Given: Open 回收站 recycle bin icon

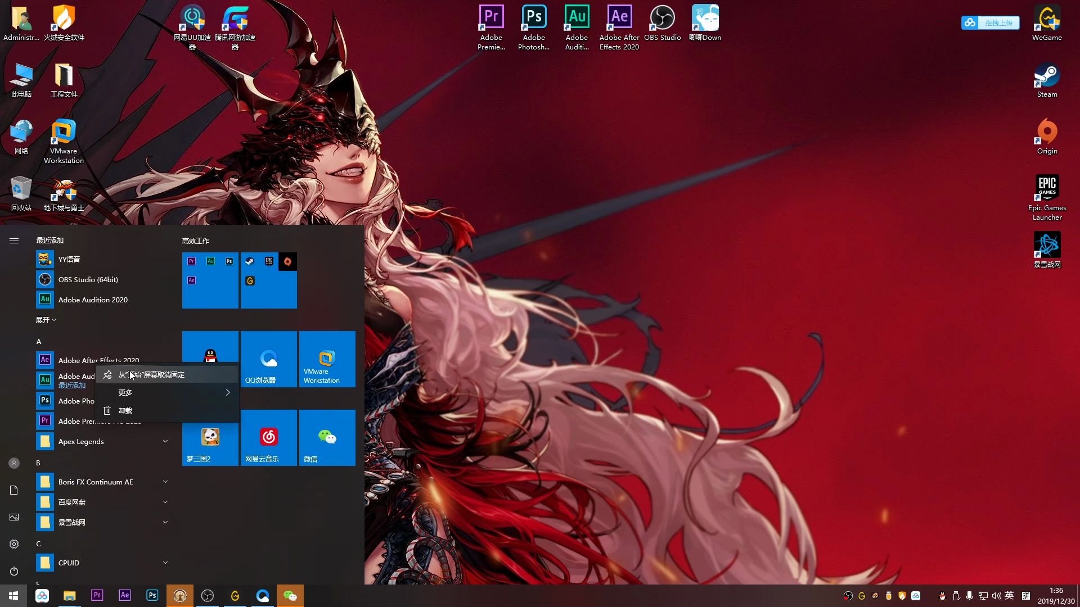Looking at the screenshot, I should pyautogui.click(x=21, y=193).
